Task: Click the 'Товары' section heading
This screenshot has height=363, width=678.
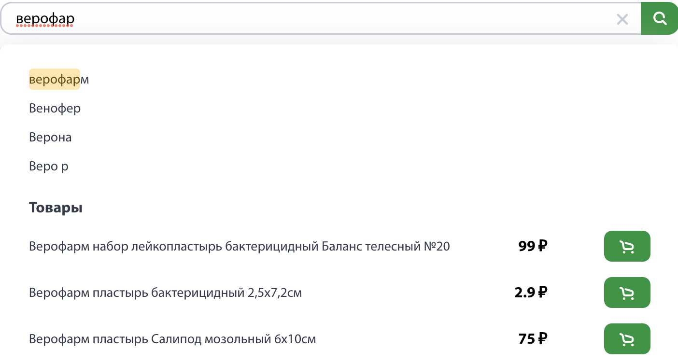Action: click(x=56, y=208)
